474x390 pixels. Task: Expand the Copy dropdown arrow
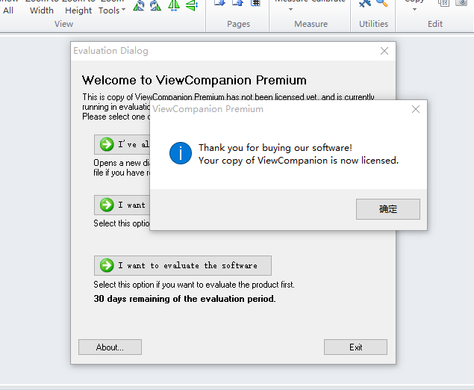click(414, 10)
